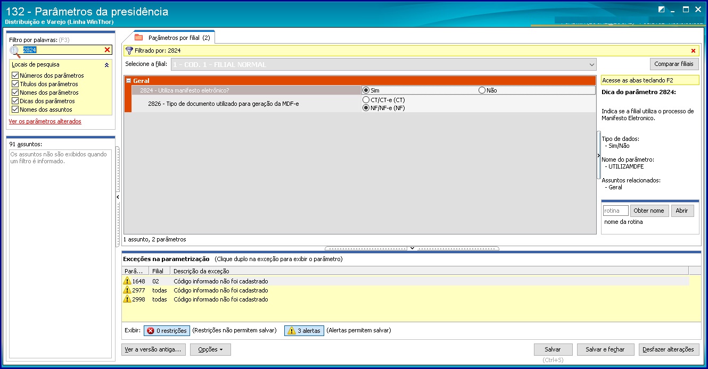Collapse the Geral group minus icon
The image size is (708, 369).
(x=128, y=81)
